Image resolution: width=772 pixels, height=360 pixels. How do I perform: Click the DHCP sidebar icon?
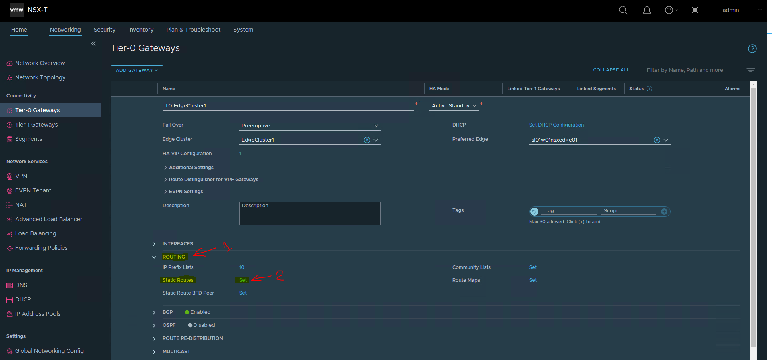(10, 300)
